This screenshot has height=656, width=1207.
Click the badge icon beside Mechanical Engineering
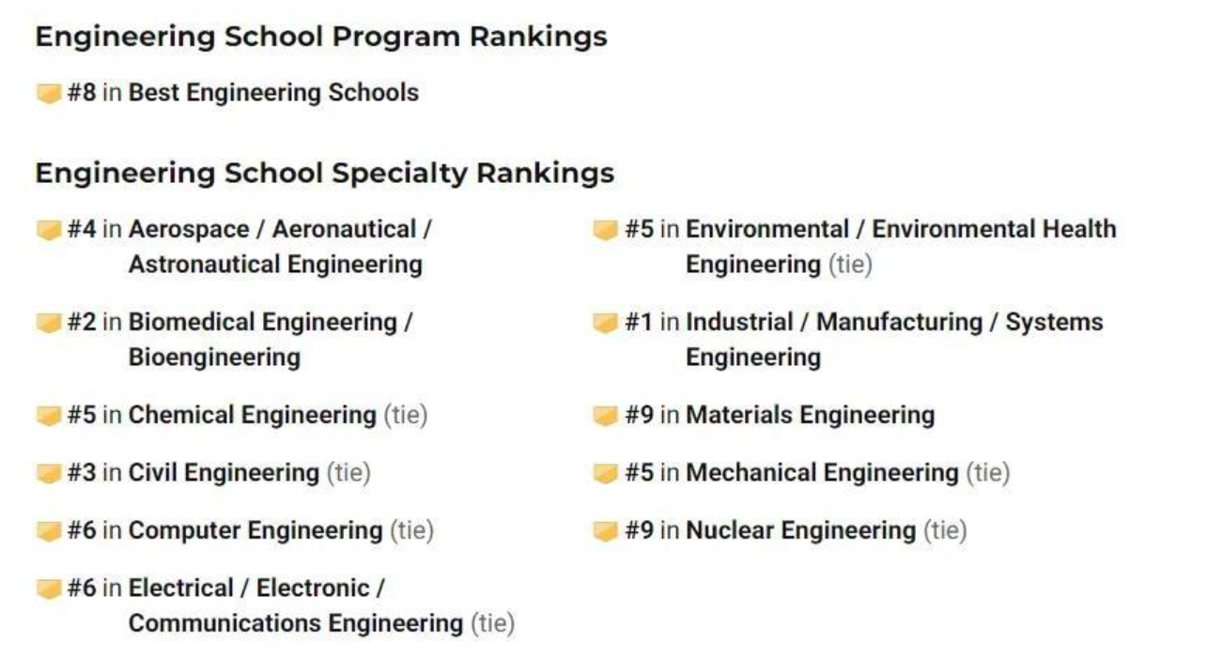[x=606, y=473]
